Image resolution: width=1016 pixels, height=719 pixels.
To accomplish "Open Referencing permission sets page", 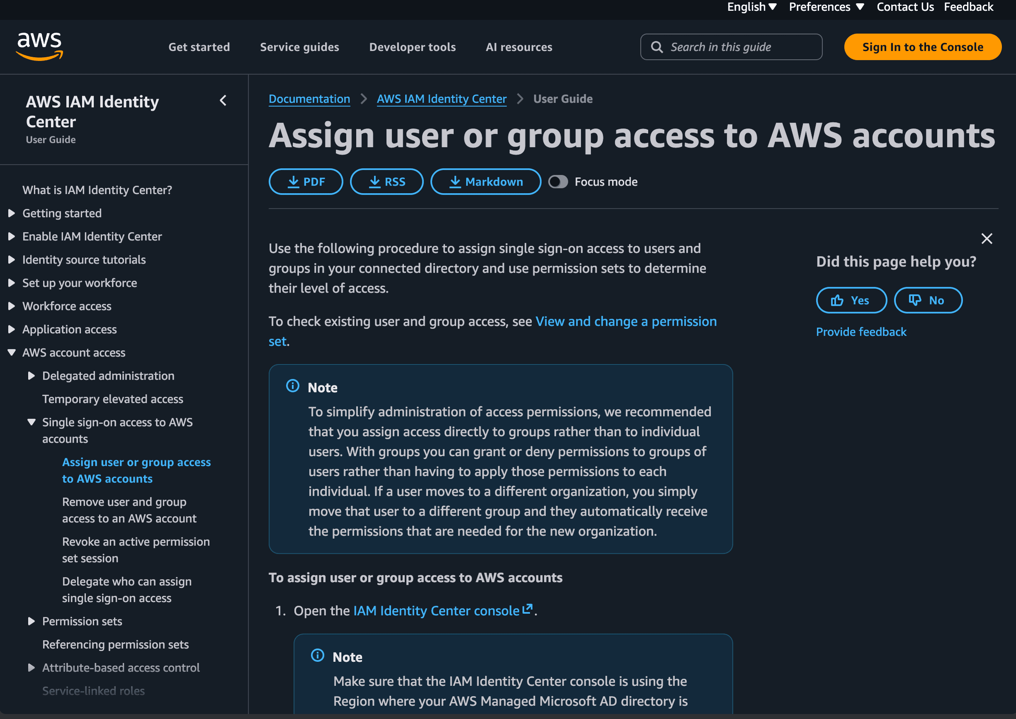I will [x=115, y=645].
